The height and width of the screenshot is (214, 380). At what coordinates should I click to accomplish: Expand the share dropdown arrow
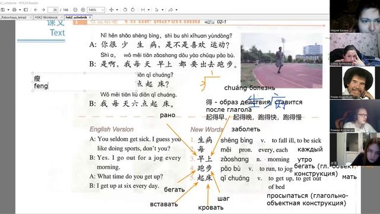pos(176,10)
